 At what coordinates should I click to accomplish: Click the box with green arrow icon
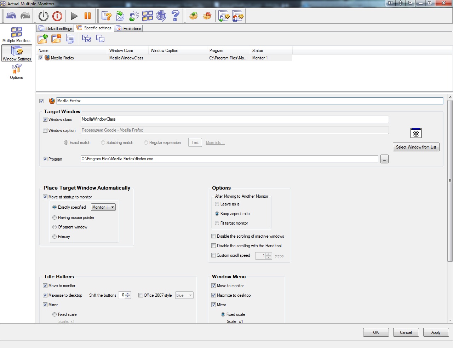click(193, 16)
